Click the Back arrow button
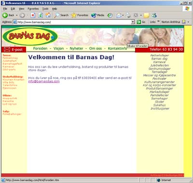The width and height of the screenshot is (193, 183). point(5,15)
